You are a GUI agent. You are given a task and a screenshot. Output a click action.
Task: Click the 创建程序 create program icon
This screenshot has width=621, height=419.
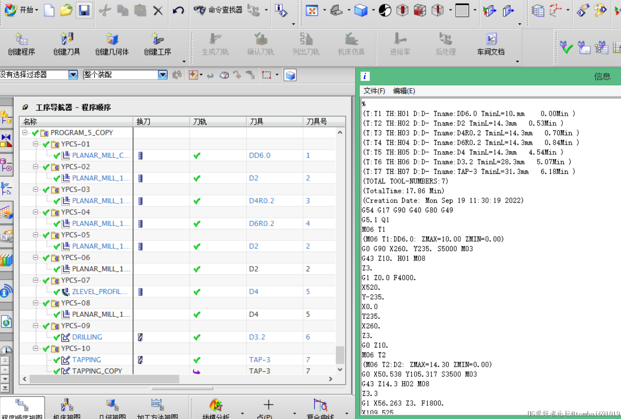tap(21, 44)
